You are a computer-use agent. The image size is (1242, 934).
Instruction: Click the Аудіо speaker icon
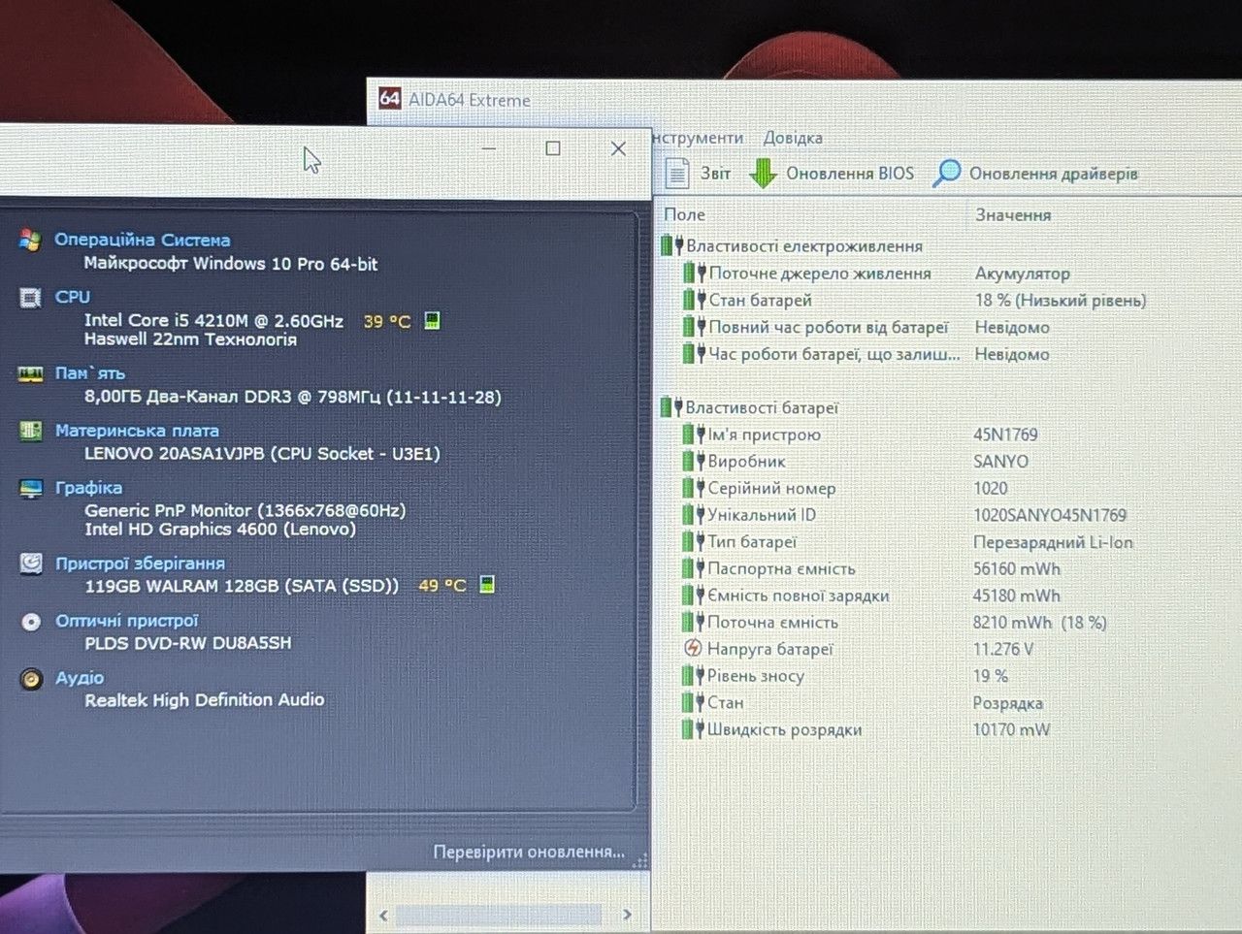(x=31, y=679)
